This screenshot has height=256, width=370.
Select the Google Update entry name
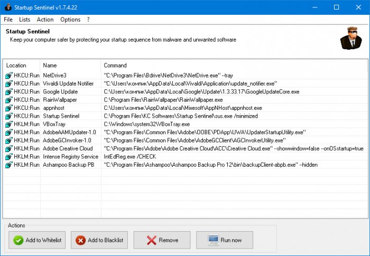60,92
